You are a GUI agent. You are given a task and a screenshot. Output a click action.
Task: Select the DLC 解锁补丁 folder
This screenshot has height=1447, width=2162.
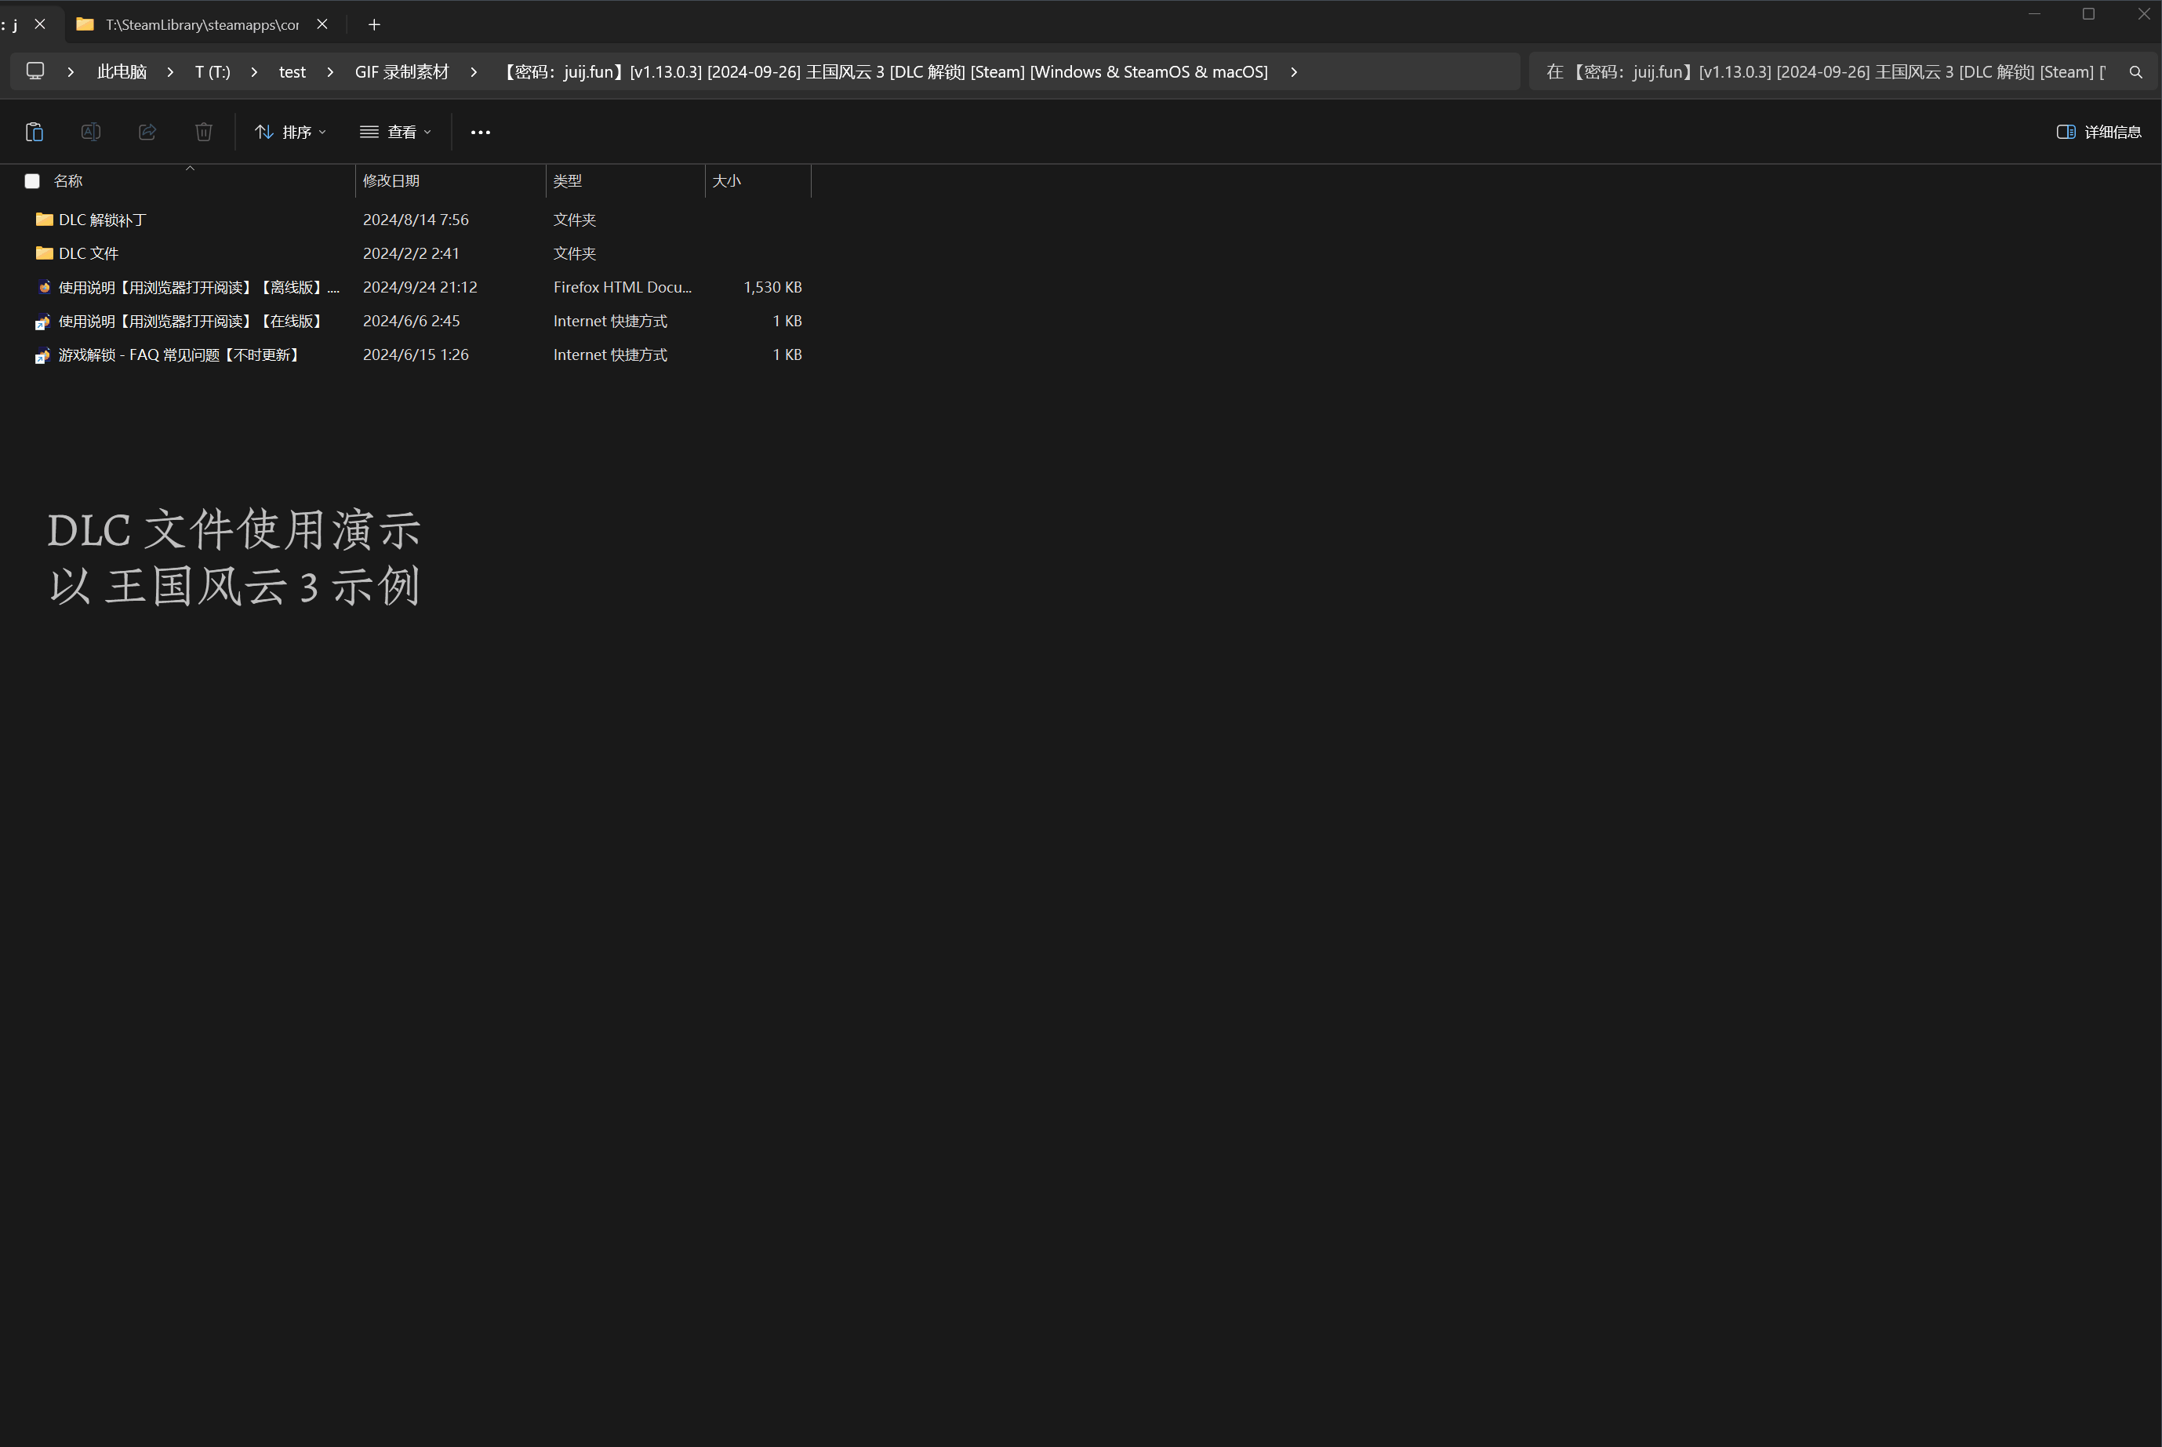[x=103, y=220]
